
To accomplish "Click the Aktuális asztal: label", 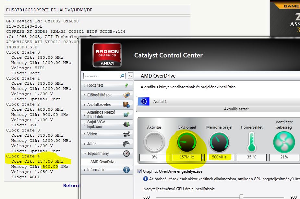I will (236, 109).
